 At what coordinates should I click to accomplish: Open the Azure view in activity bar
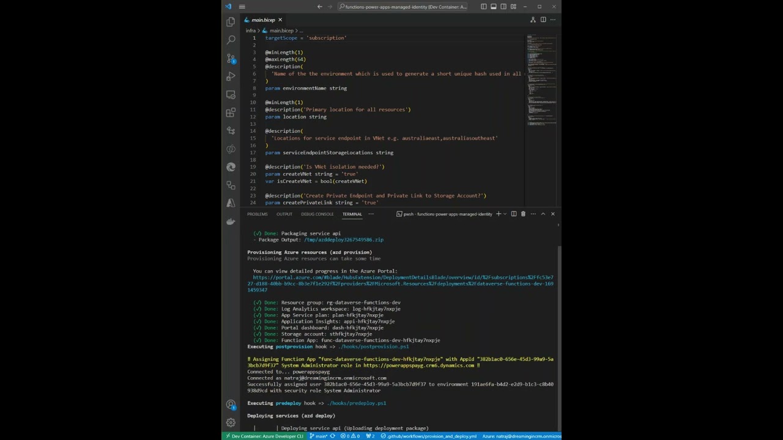(x=231, y=203)
